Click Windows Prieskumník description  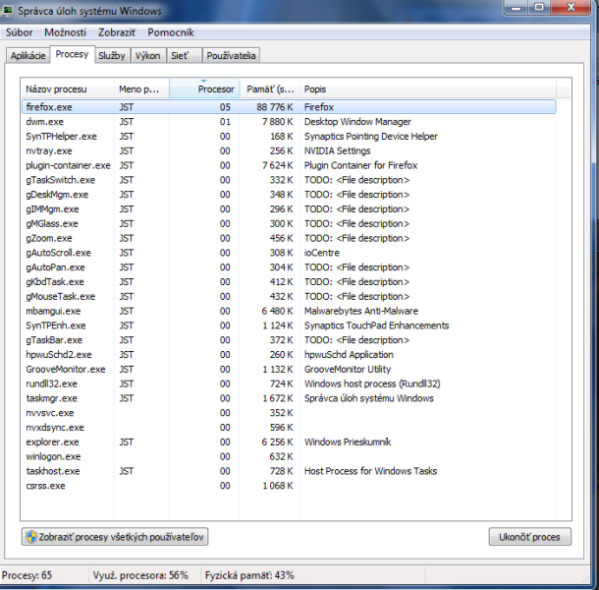348,442
